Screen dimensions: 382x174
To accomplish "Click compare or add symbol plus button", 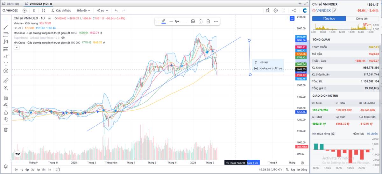I will pos(25,10).
